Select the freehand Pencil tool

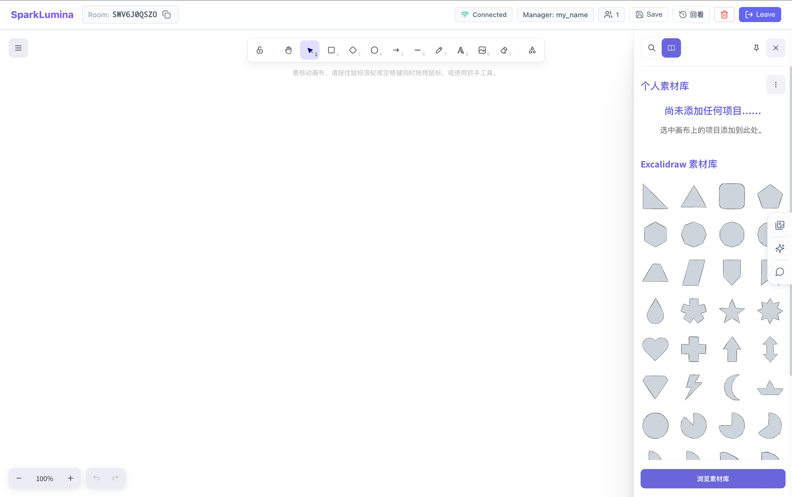point(439,50)
